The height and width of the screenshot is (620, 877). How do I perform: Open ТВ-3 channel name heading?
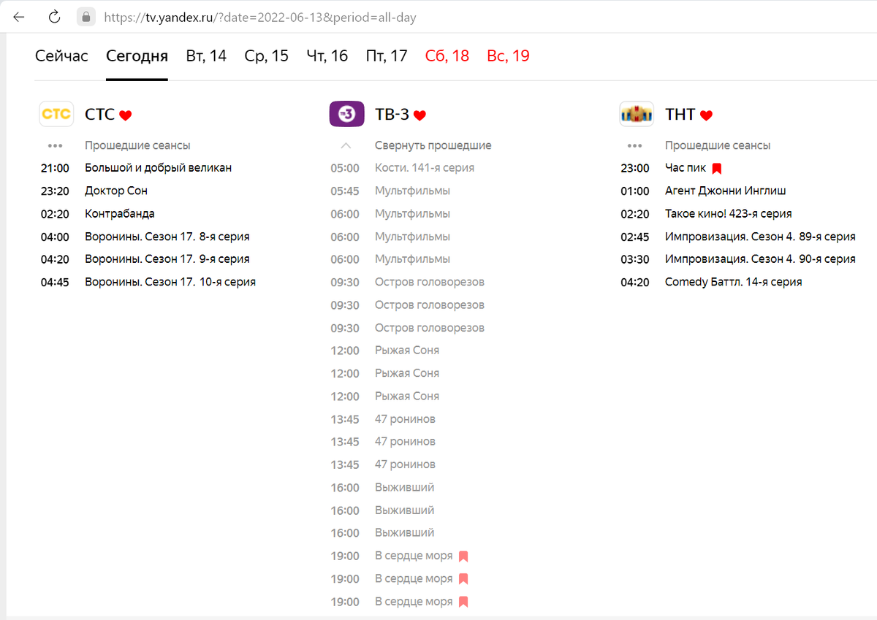pos(392,115)
